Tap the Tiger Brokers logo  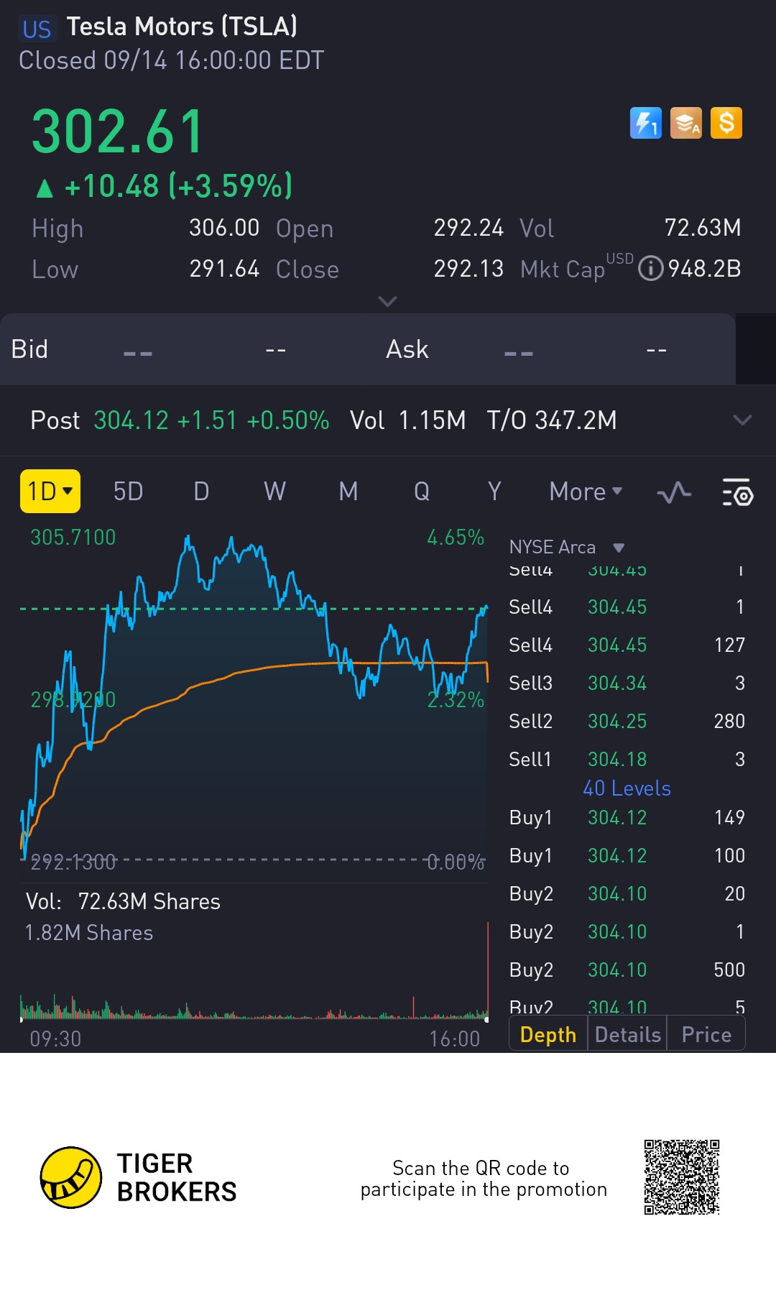point(70,1177)
